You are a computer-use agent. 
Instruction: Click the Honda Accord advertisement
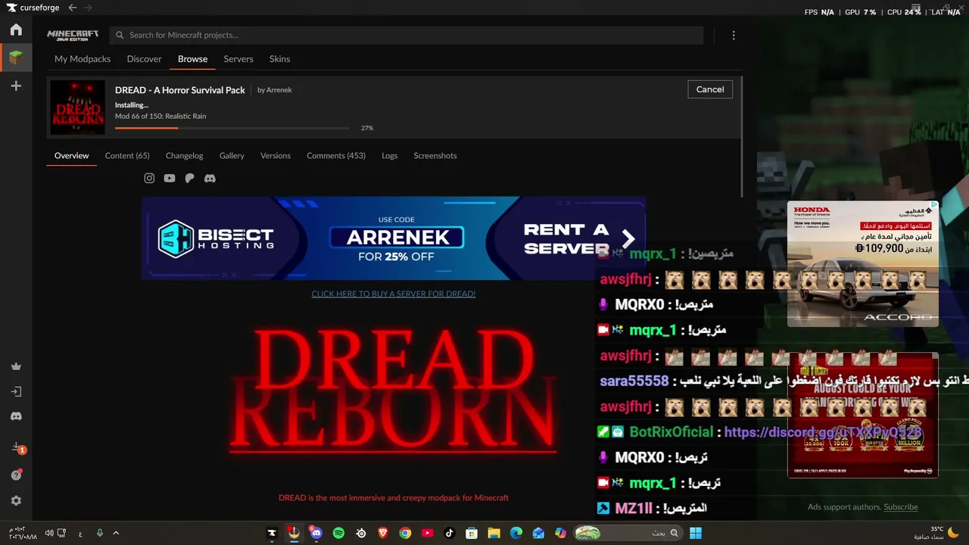[863, 263]
